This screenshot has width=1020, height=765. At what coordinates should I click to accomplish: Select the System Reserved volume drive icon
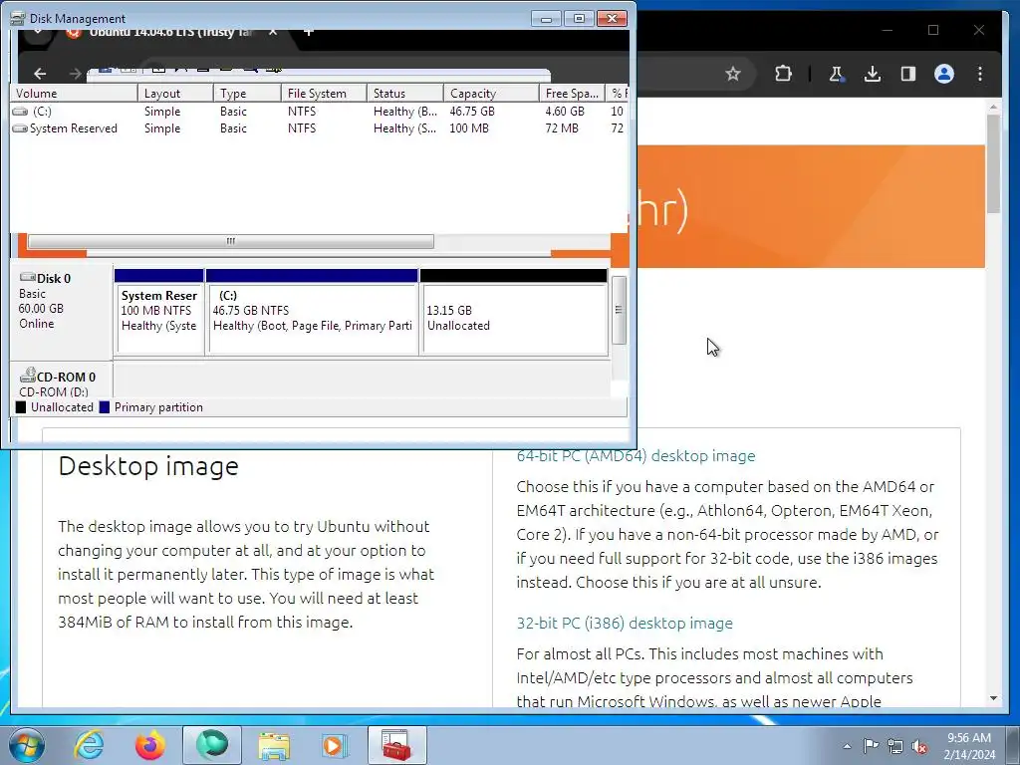pos(20,128)
